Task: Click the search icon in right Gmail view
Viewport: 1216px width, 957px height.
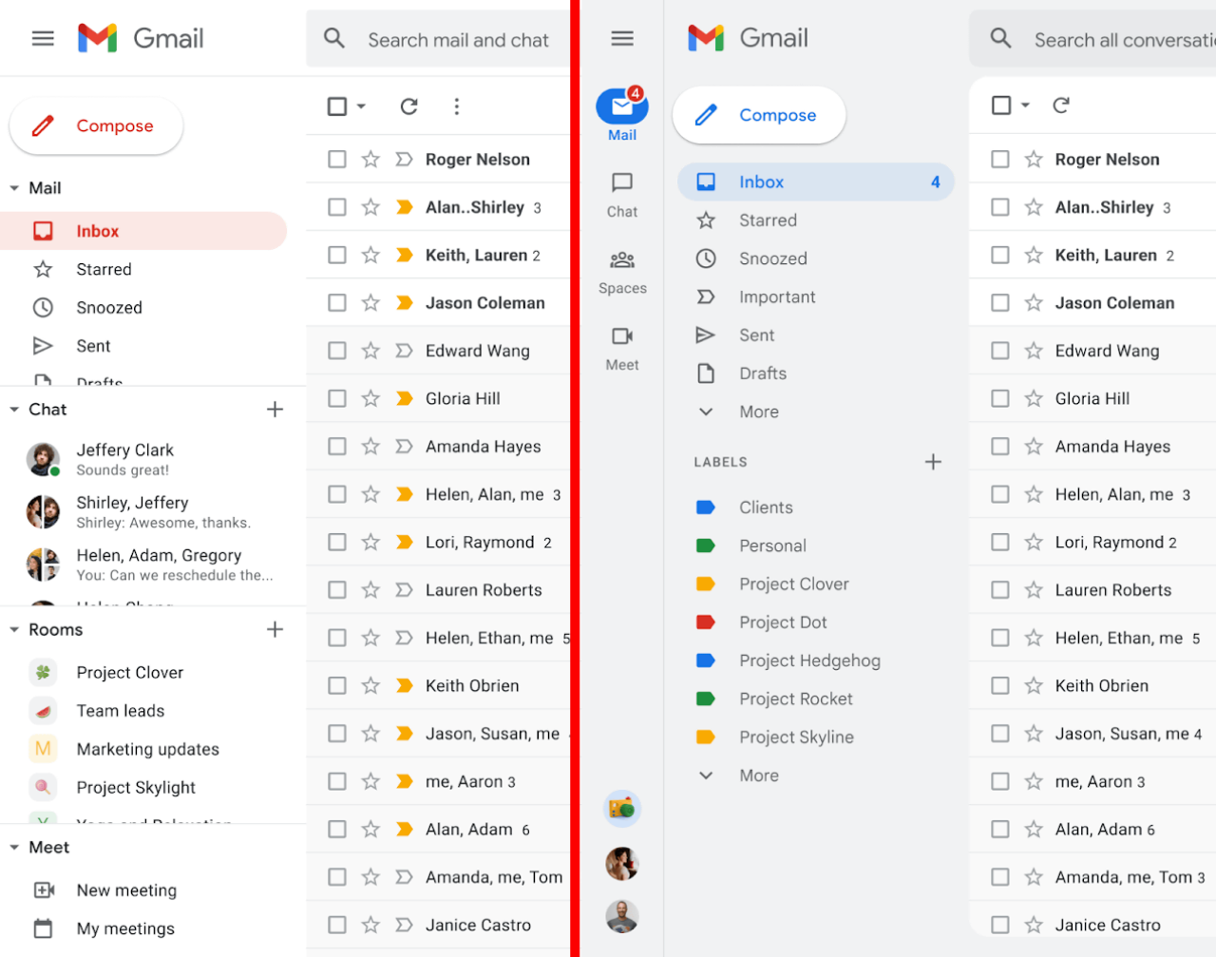Action: pyautogui.click(x=1000, y=39)
